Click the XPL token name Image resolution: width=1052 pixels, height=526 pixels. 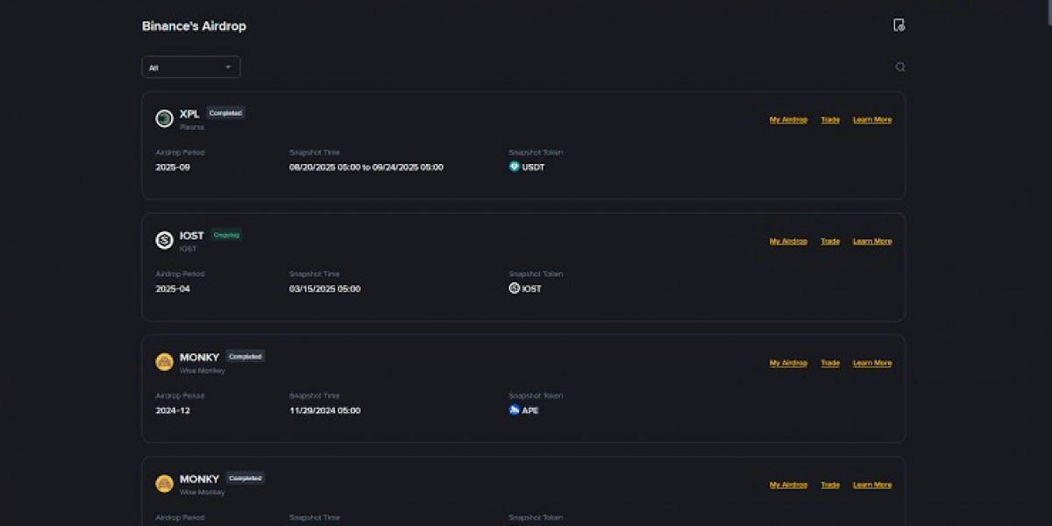(189, 114)
